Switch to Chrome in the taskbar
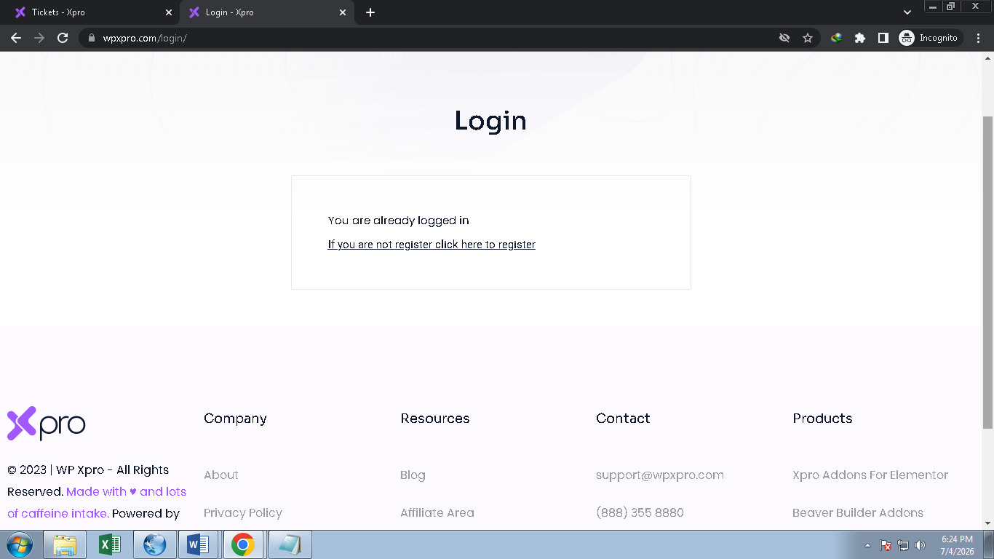Image resolution: width=994 pixels, height=559 pixels. pyautogui.click(x=243, y=544)
